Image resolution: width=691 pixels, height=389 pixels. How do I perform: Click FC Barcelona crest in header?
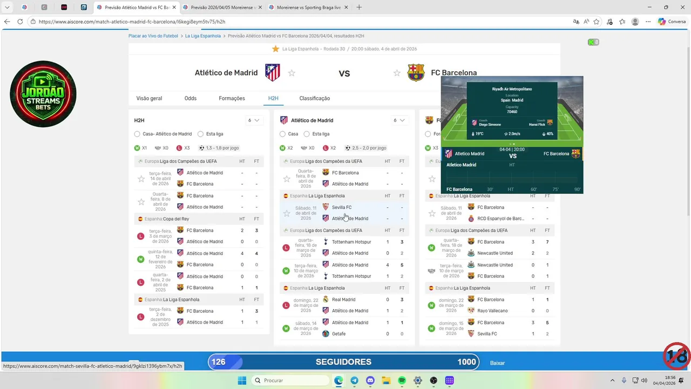tap(416, 72)
